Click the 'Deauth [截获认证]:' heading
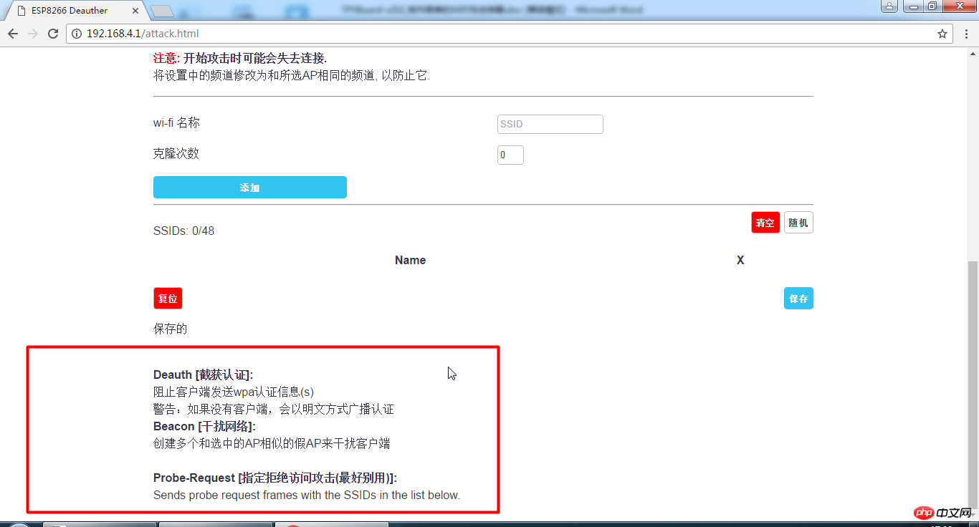Viewport: 979px width, 527px height. point(204,374)
